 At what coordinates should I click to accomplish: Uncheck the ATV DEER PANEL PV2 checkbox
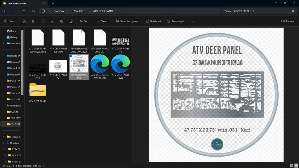pos(71,56)
